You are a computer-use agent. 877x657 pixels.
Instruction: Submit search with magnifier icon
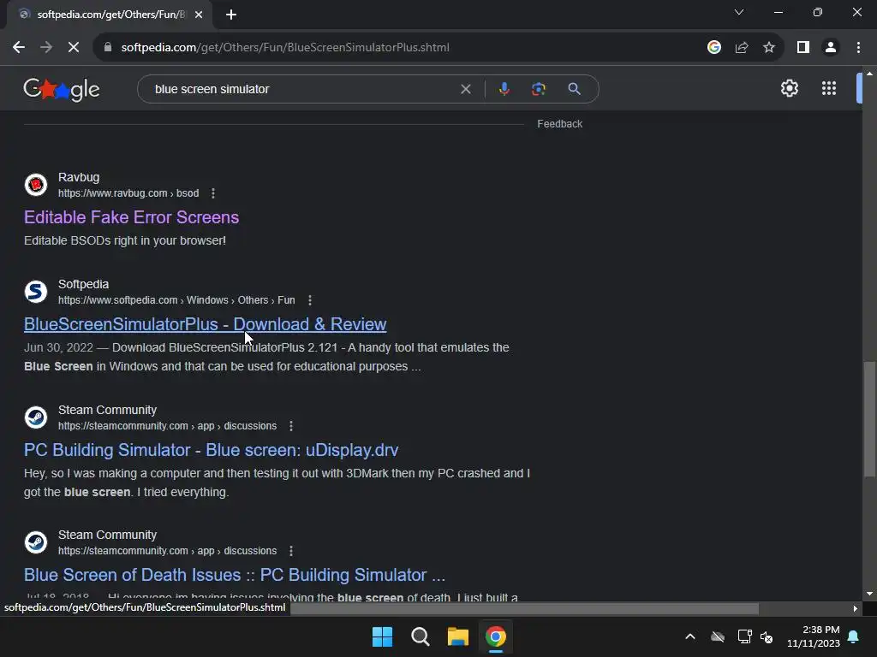pos(574,89)
